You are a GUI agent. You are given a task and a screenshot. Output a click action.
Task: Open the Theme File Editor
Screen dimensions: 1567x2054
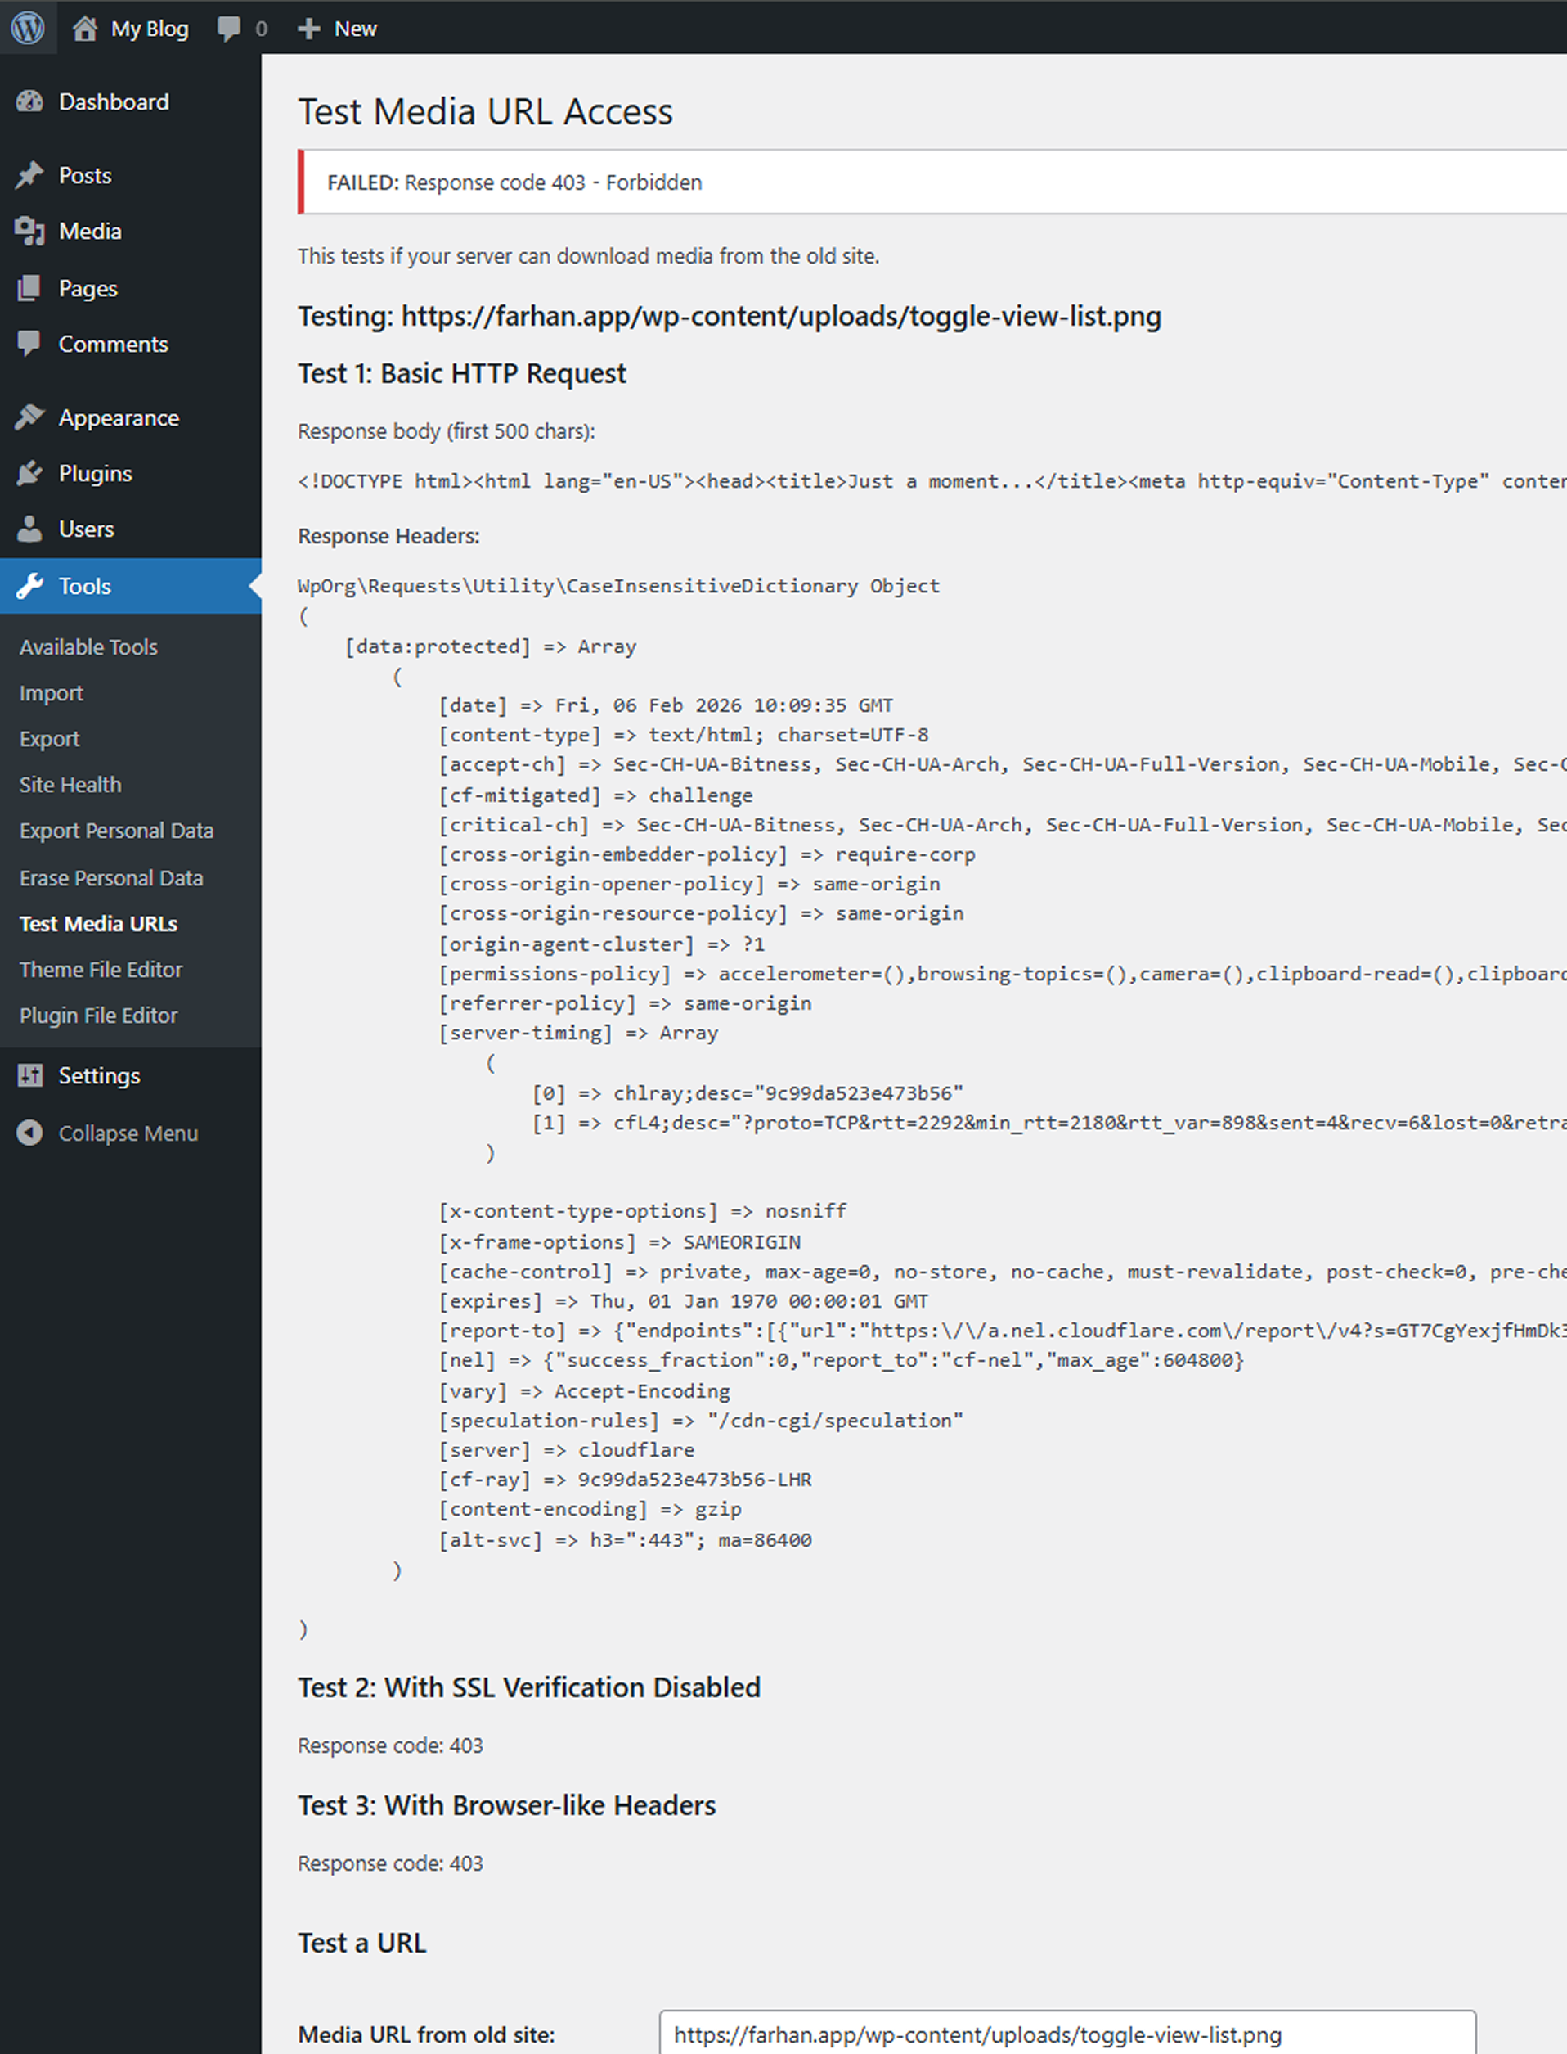[101, 970]
